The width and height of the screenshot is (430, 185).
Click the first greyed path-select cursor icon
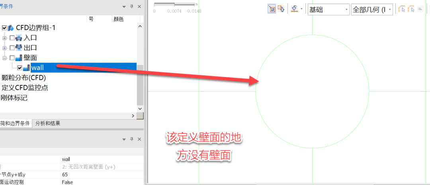401,9
